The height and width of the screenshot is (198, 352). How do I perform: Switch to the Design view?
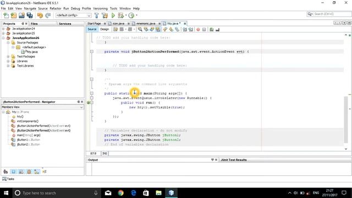[105, 29]
